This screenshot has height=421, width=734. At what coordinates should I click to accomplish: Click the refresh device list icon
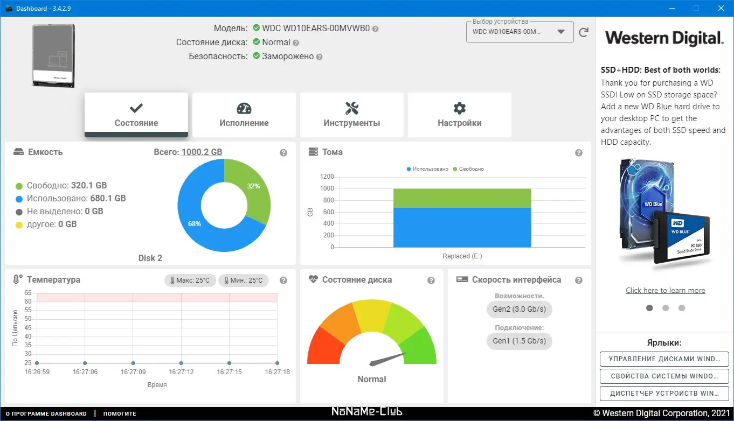tap(584, 32)
